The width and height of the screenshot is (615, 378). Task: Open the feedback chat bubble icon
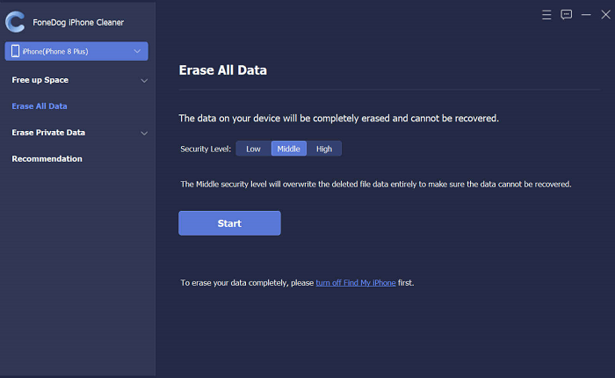[x=567, y=15]
